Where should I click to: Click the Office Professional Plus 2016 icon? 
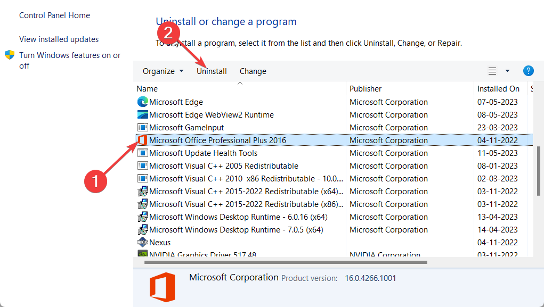143,140
